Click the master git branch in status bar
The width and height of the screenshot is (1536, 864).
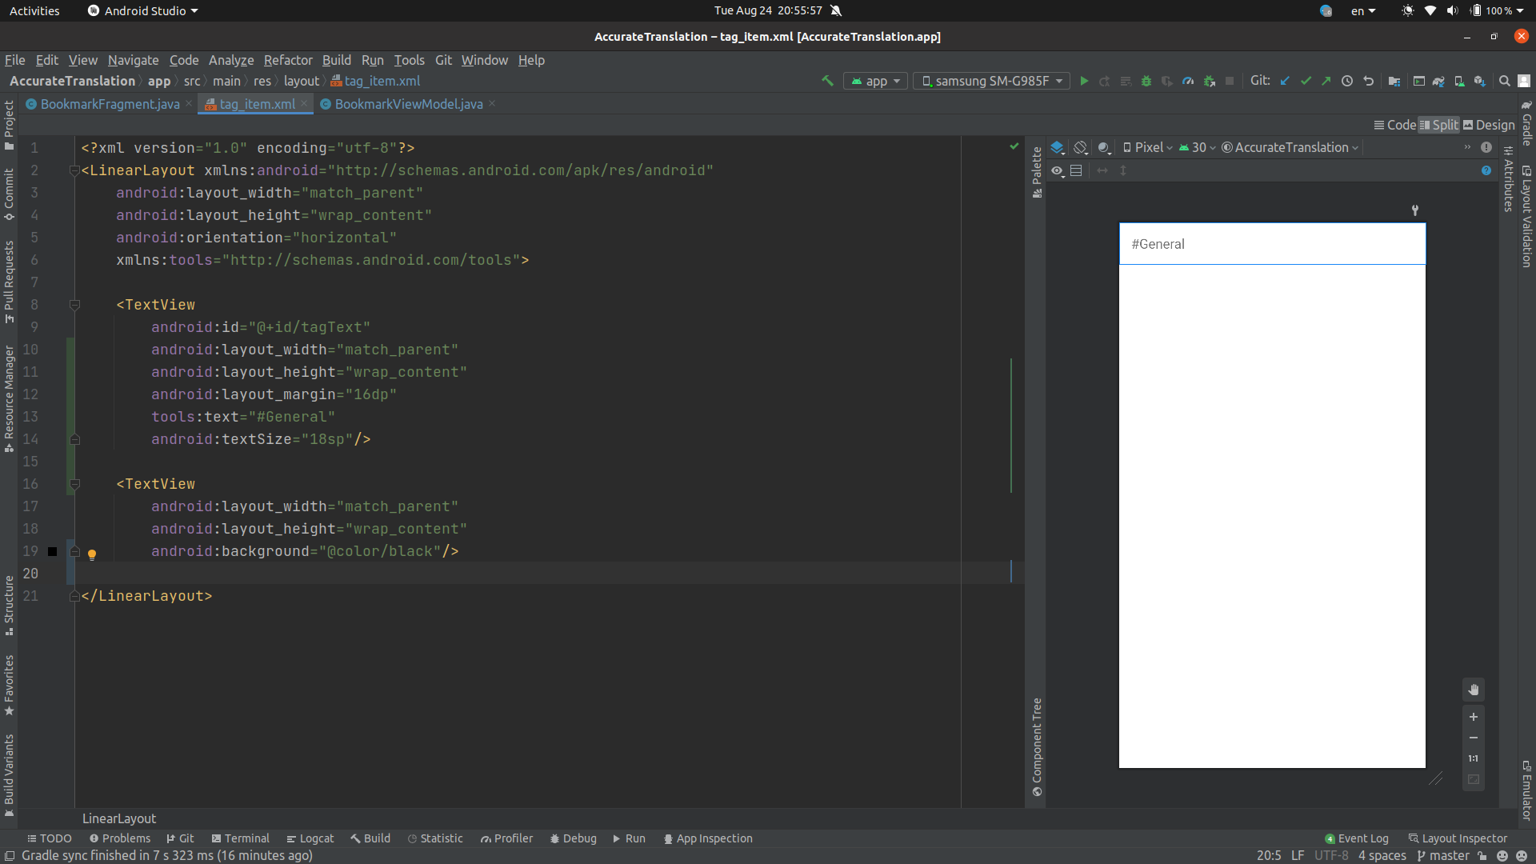click(x=1442, y=855)
